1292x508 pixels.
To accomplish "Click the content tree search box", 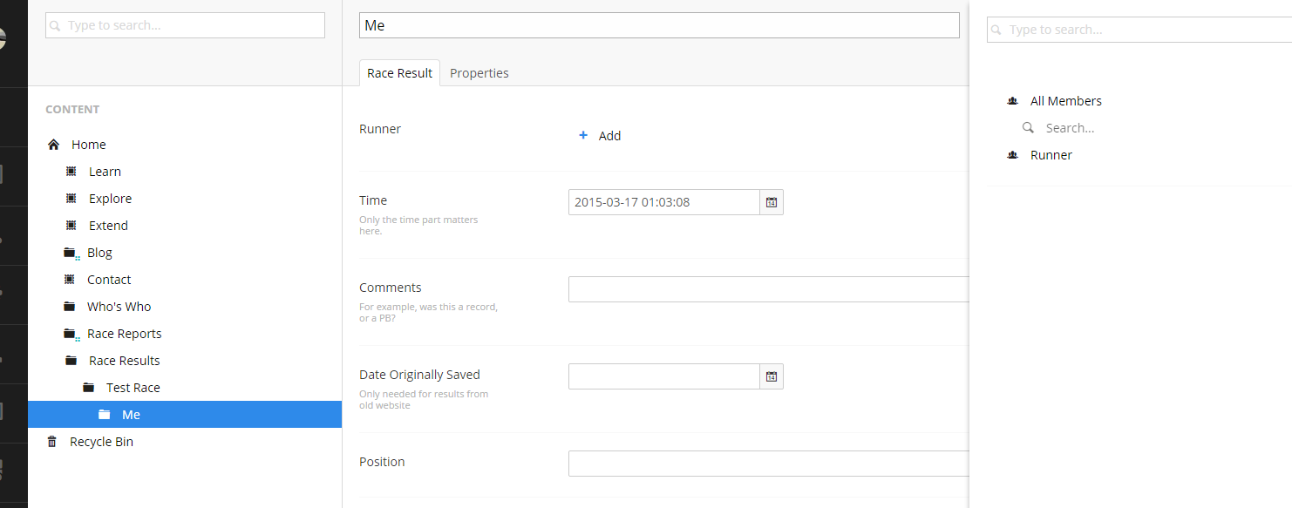I will pyautogui.click(x=185, y=25).
